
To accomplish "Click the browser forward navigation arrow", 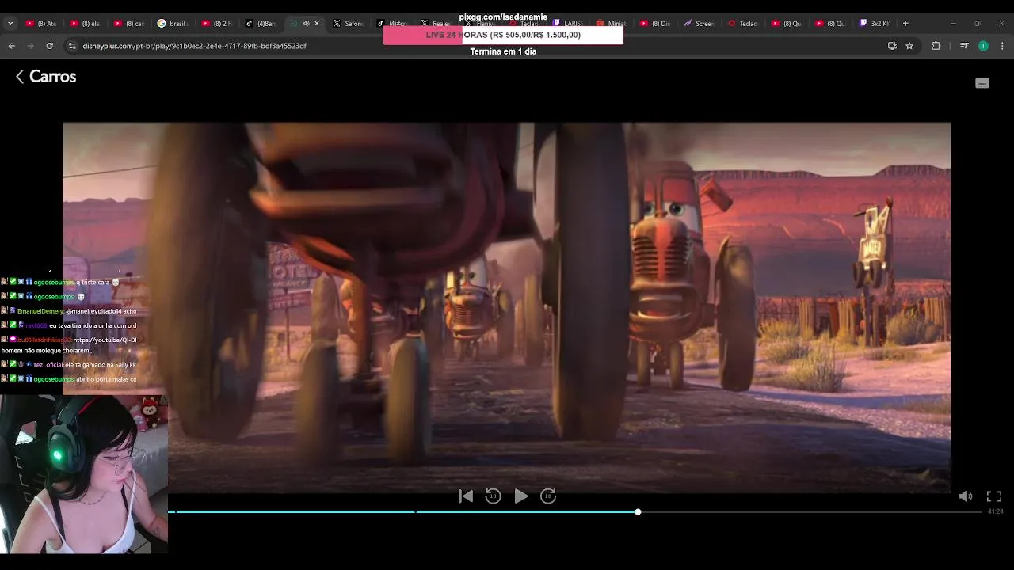I will (x=31, y=46).
